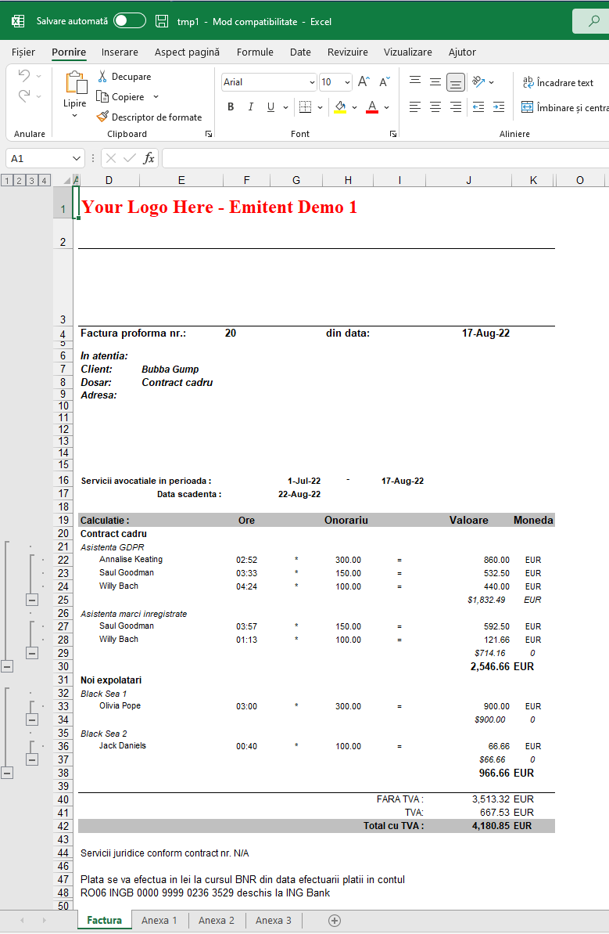Viewport: 609px width, 934px height.
Task: Click the formula bar input field
Action: coord(383,158)
